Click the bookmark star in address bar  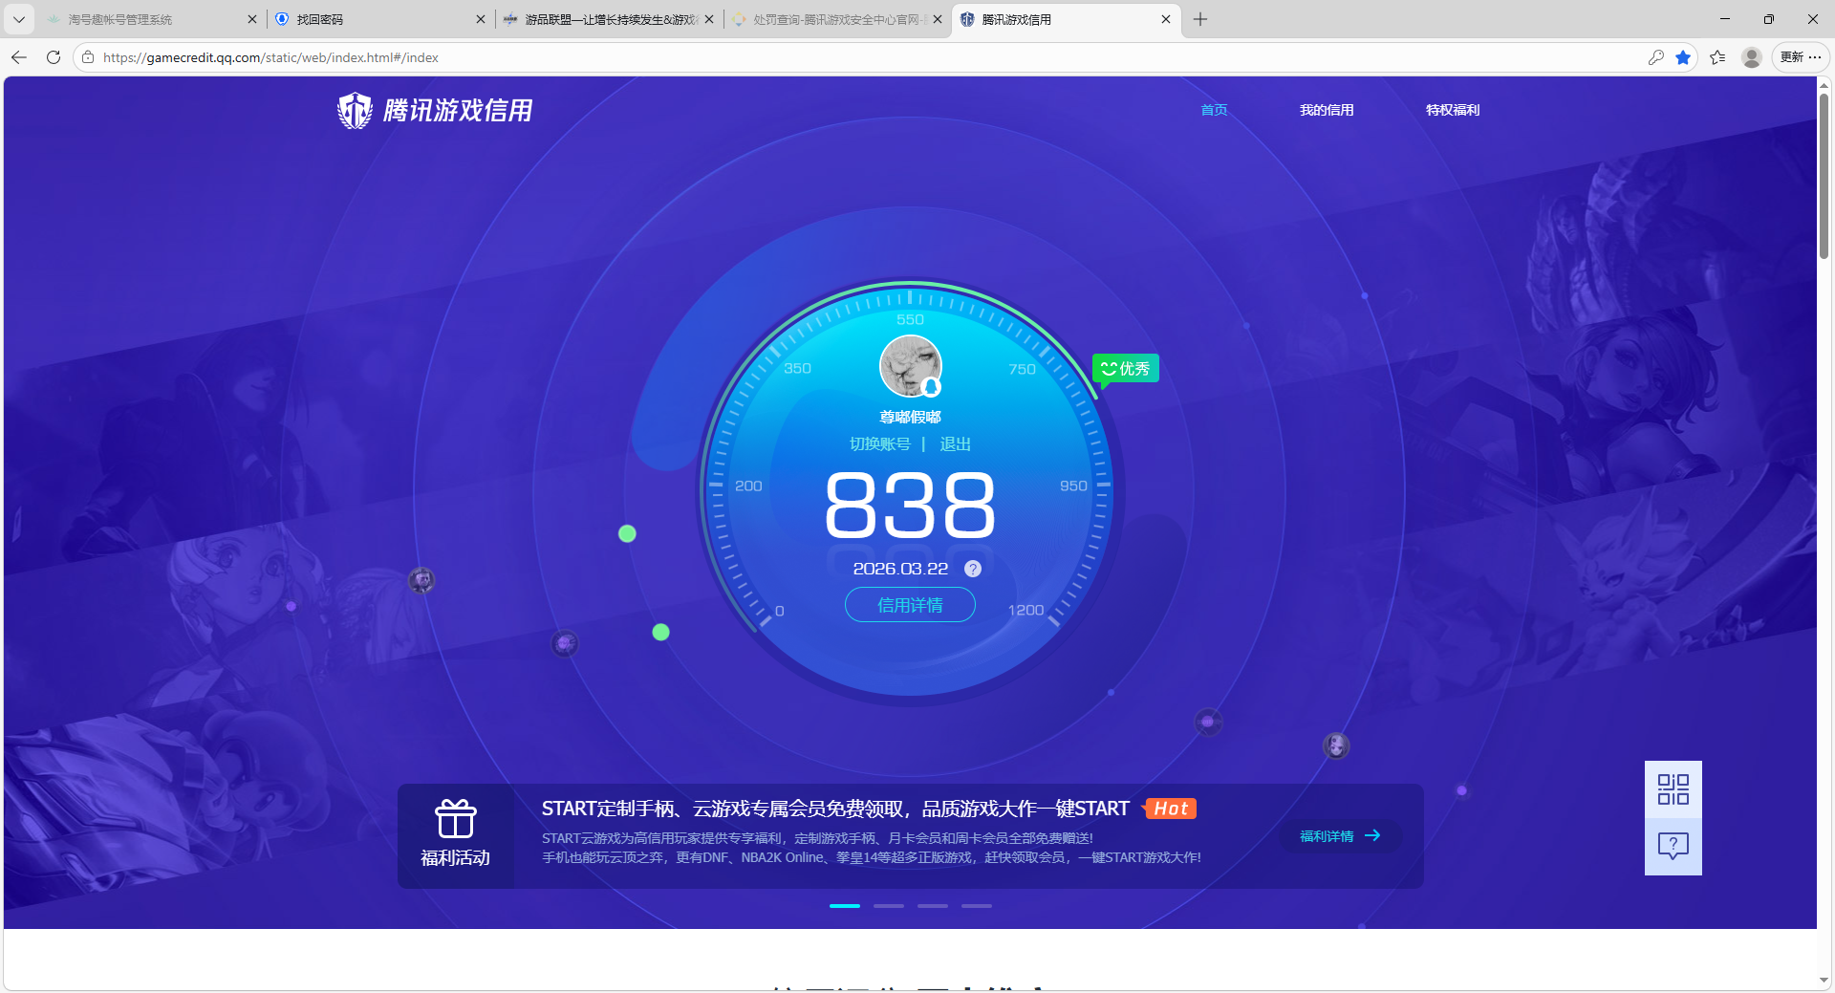1683,57
